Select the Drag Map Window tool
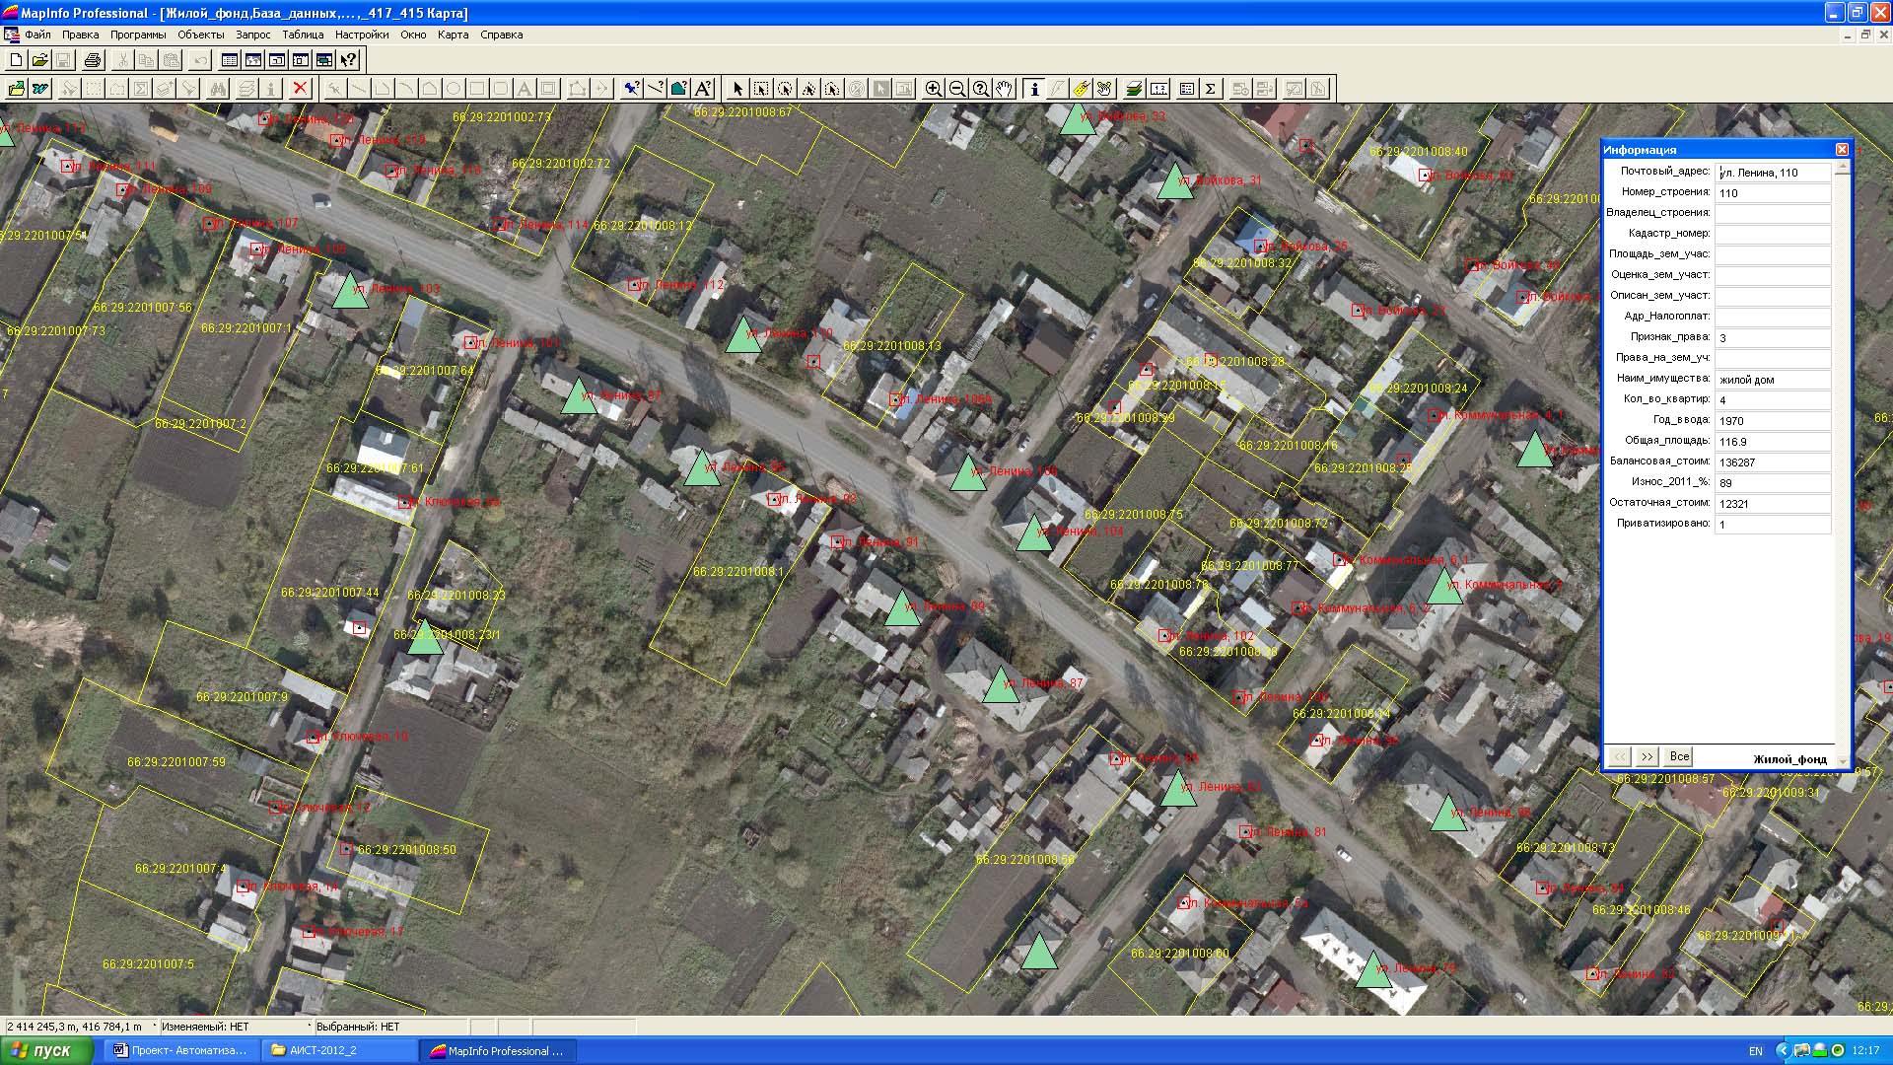 pyautogui.click(x=1104, y=89)
